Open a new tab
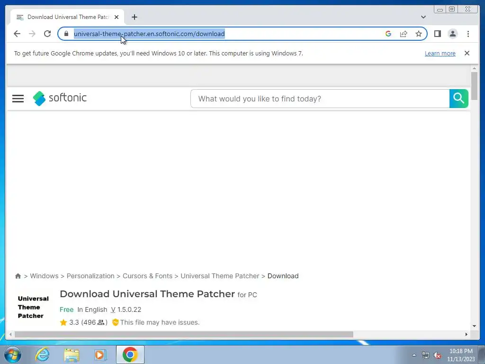 click(x=134, y=17)
